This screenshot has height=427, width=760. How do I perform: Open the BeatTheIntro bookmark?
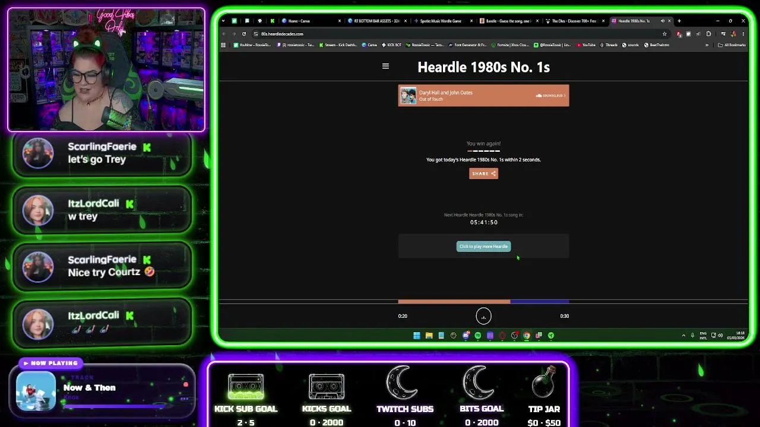point(656,45)
